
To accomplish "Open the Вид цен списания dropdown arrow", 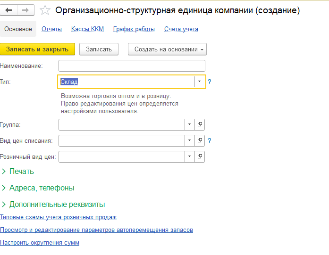I will [190, 140].
